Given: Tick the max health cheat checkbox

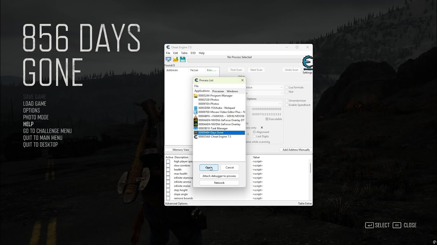Looking at the screenshot, I should point(168,174).
